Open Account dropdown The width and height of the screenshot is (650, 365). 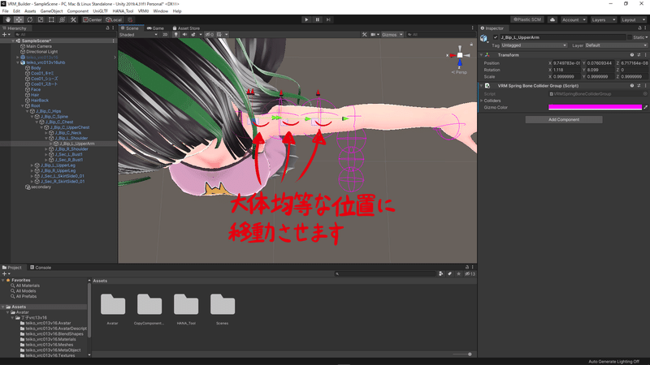(x=574, y=19)
